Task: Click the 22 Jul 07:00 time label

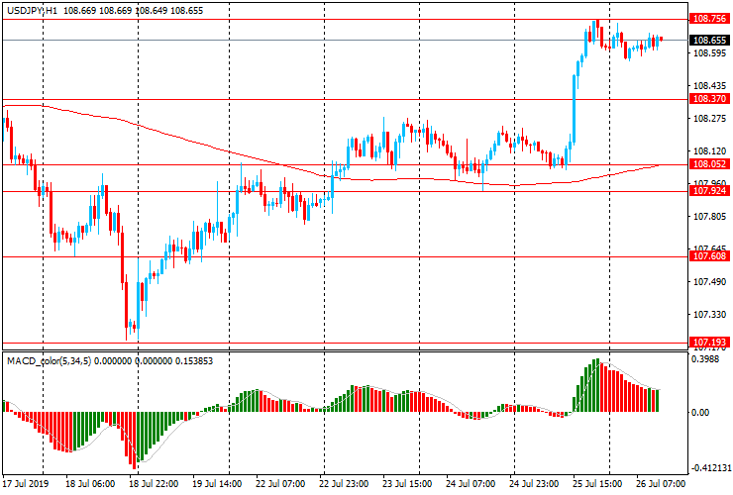Action: (x=280, y=483)
